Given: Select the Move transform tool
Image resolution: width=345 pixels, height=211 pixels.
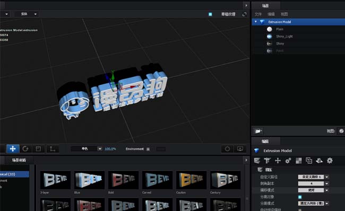Looking at the screenshot, I should pyautogui.click(x=13, y=149).
